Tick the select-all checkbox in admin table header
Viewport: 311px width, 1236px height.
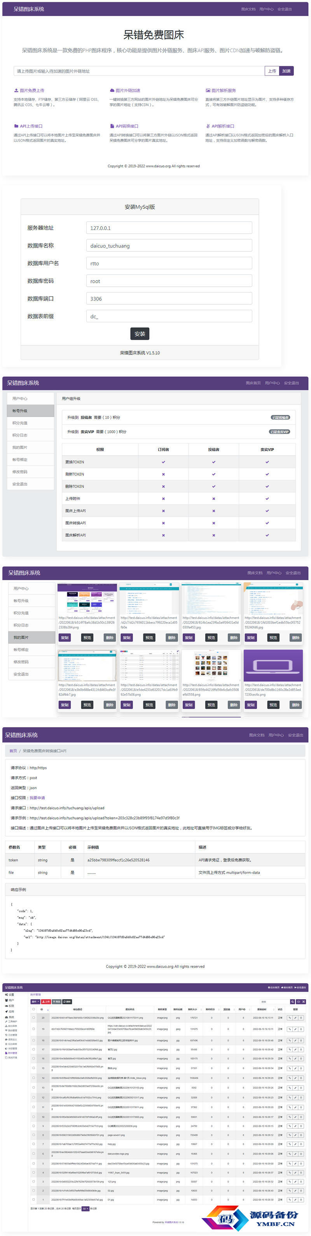(x=33, y=1009)
